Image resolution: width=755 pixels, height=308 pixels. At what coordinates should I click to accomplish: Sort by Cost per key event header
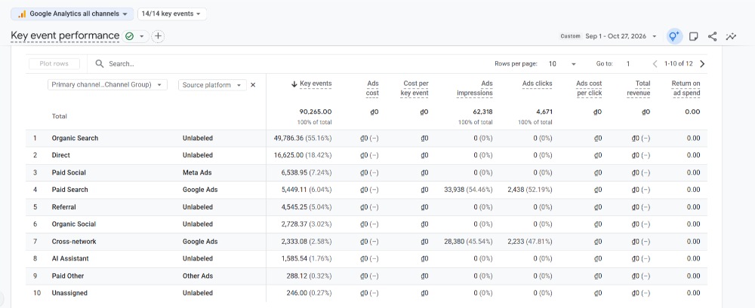point(414,88)
